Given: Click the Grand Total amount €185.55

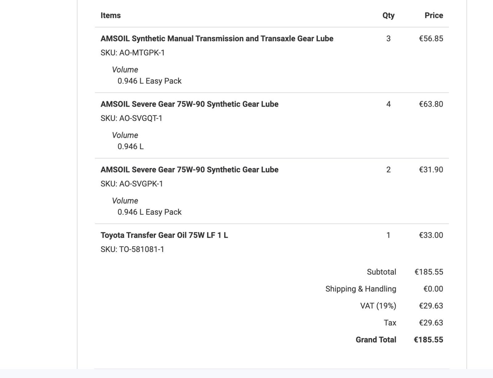Looking at the screenshot, I should (x=428, y=340).
